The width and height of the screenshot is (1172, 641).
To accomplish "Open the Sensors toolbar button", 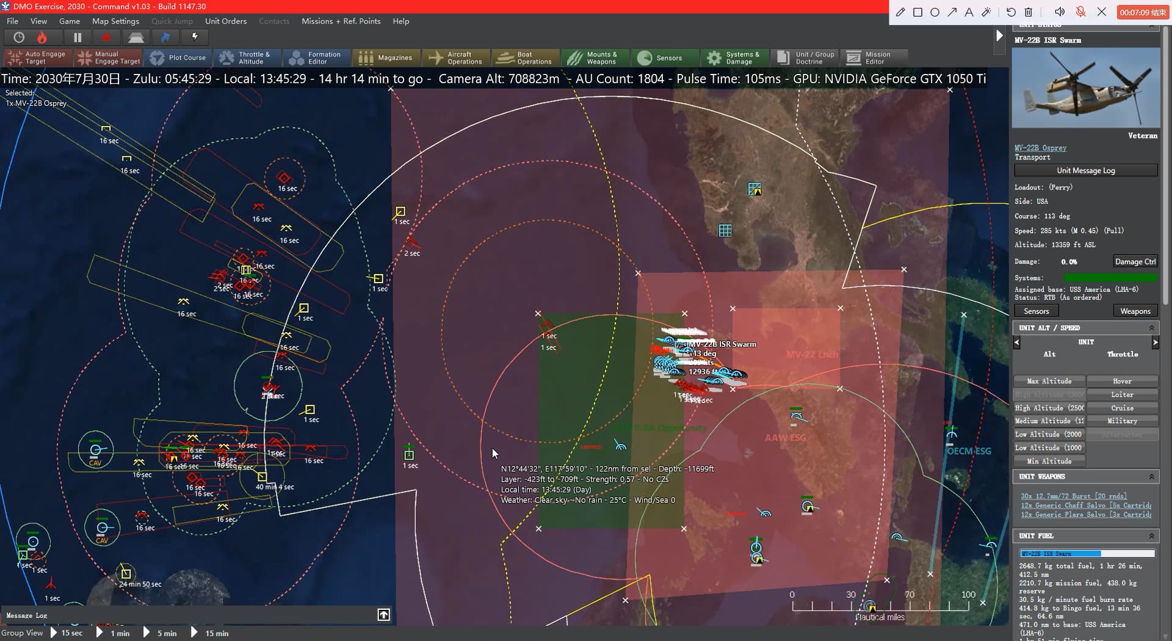I will click(665, 57).
